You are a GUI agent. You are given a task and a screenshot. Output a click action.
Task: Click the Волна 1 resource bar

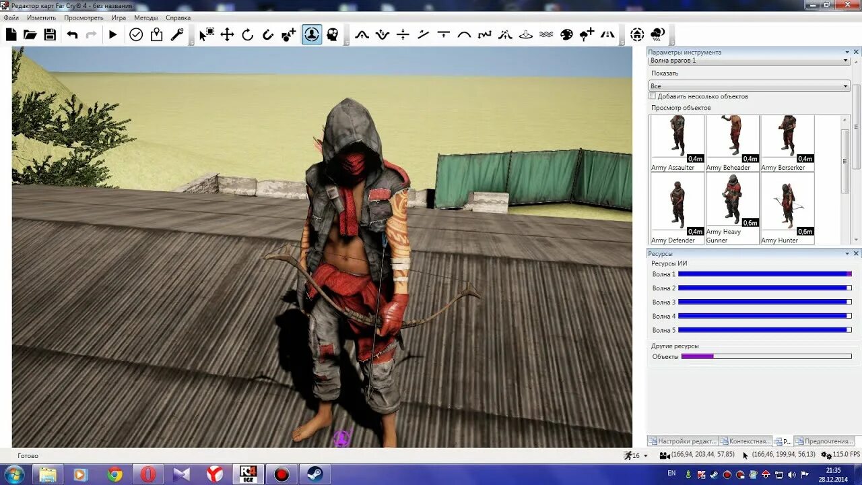pos(764,274)
